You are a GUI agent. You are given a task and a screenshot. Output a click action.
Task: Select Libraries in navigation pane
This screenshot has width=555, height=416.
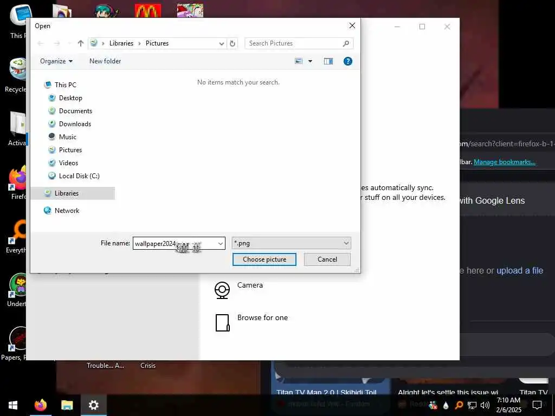point(73,193)
